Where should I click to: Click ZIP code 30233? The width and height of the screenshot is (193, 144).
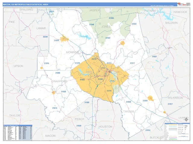point(52,11)
